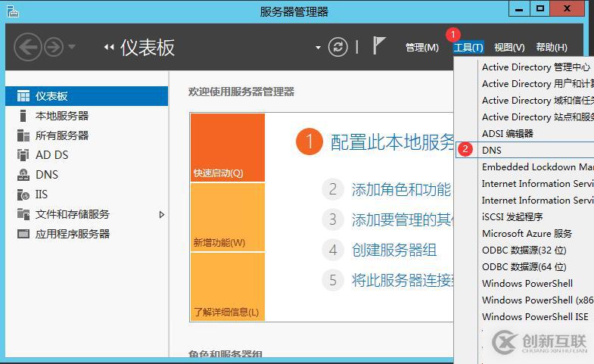Open the 管理(M) menu

[421, 48]
